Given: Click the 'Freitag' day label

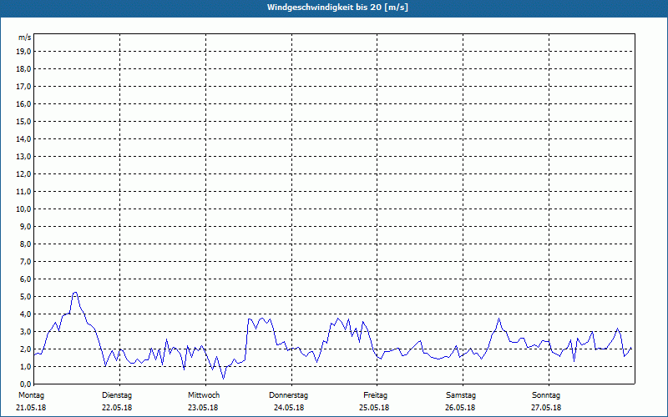Looking at the screenshot, I should pos(375,395).
